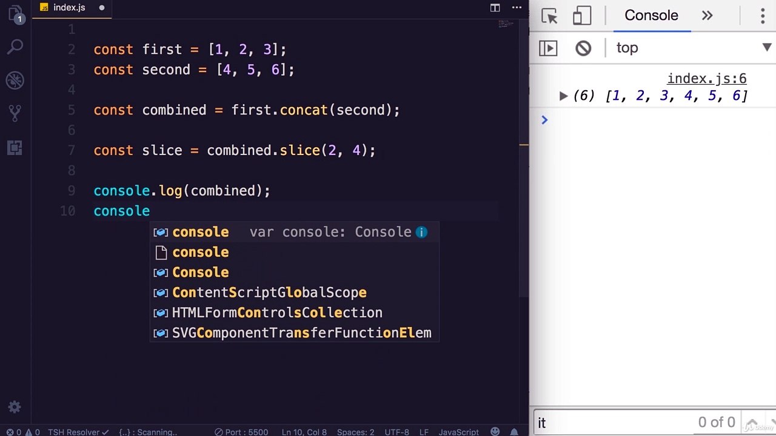Image resolution: width=776 pixels, height=436 pixels.
Task: Expand the logged array (6) triangle
Action: [x=563, y=96]
